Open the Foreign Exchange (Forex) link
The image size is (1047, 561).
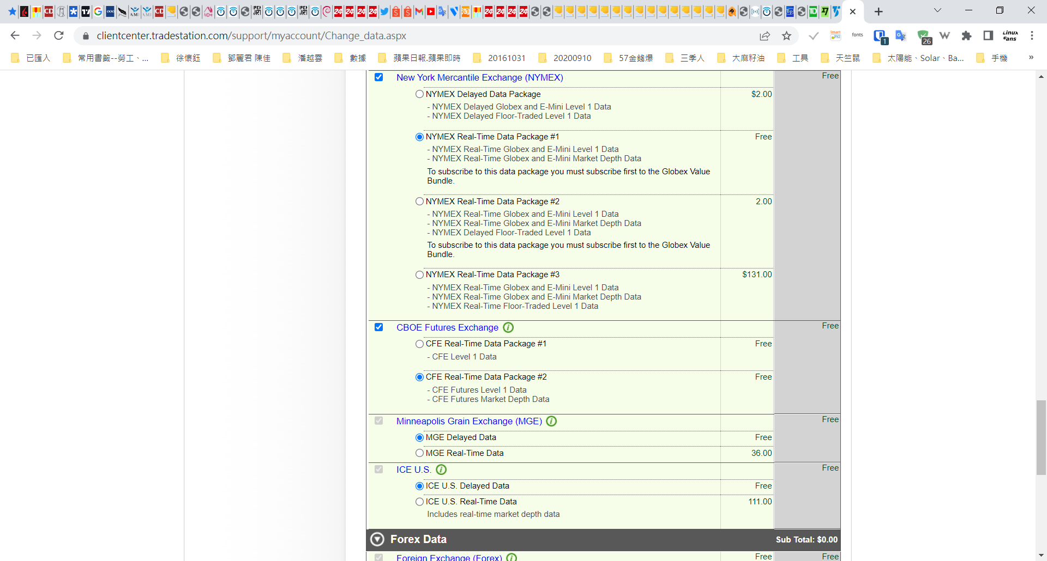(449, 557)
